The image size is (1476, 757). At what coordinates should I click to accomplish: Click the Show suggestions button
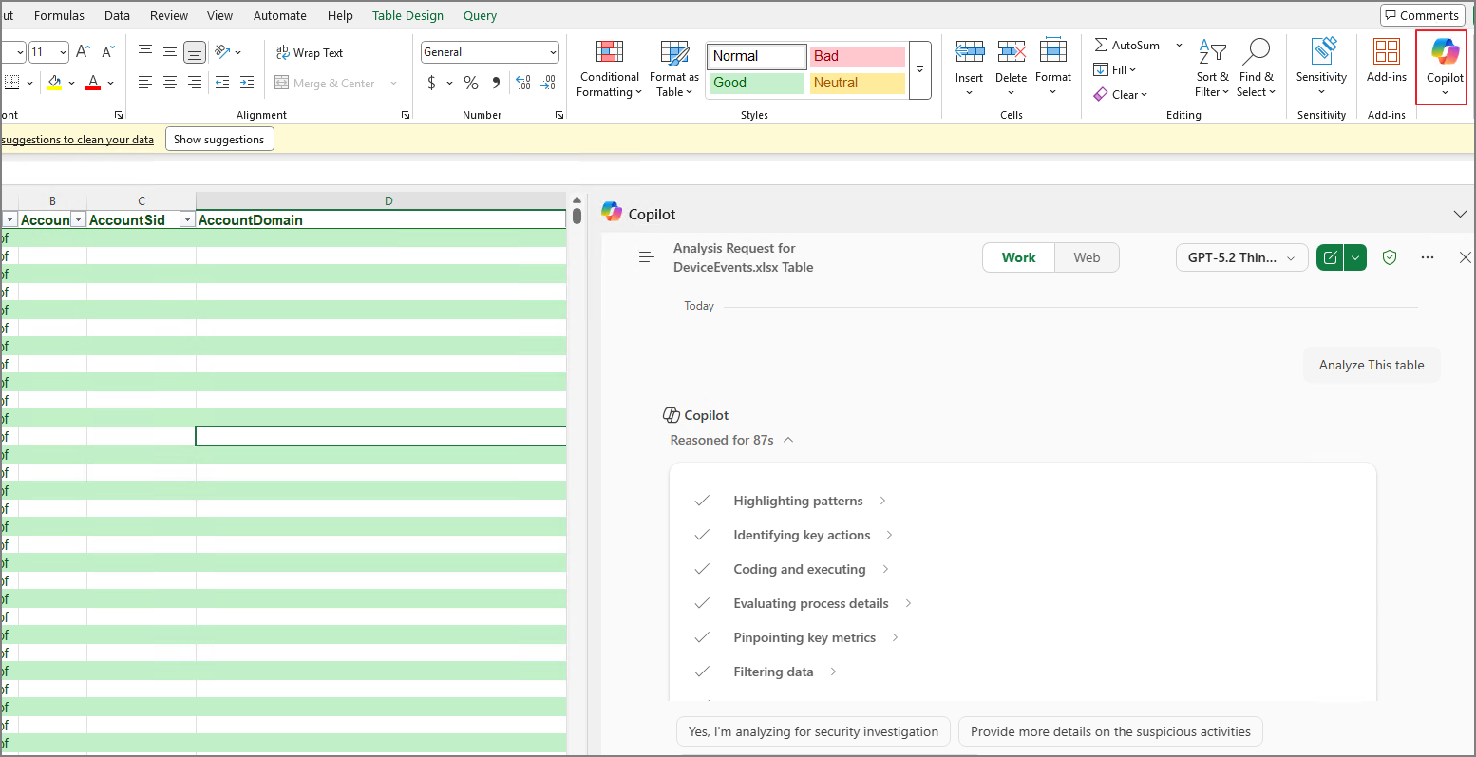[x=219, y=140]
